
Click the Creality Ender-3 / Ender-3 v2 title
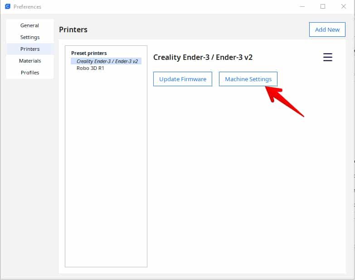click(203, 57)
